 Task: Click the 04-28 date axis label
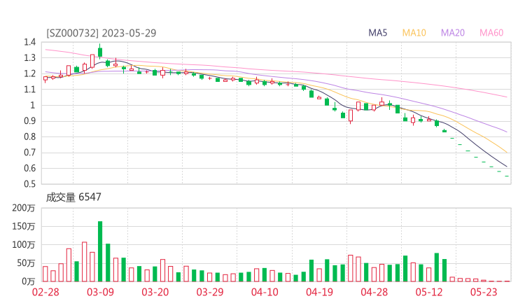(374, 292)
